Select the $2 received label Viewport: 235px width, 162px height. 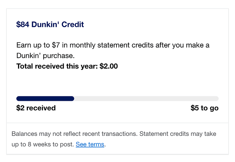click(x=36, y=108)
